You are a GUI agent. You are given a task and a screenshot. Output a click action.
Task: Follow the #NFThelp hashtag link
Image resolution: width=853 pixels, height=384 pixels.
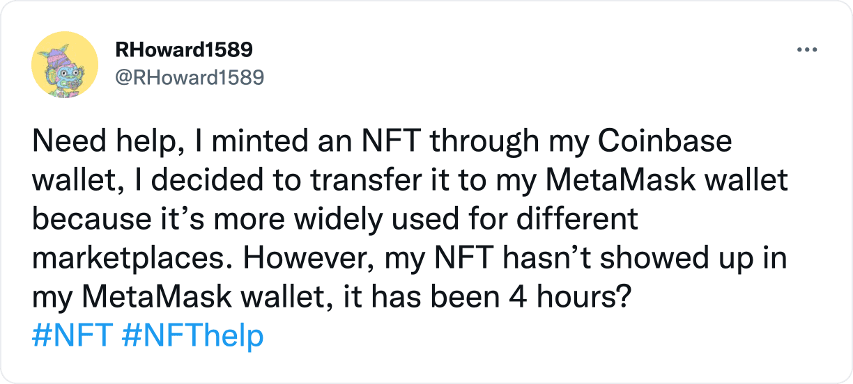pos(192,337)
